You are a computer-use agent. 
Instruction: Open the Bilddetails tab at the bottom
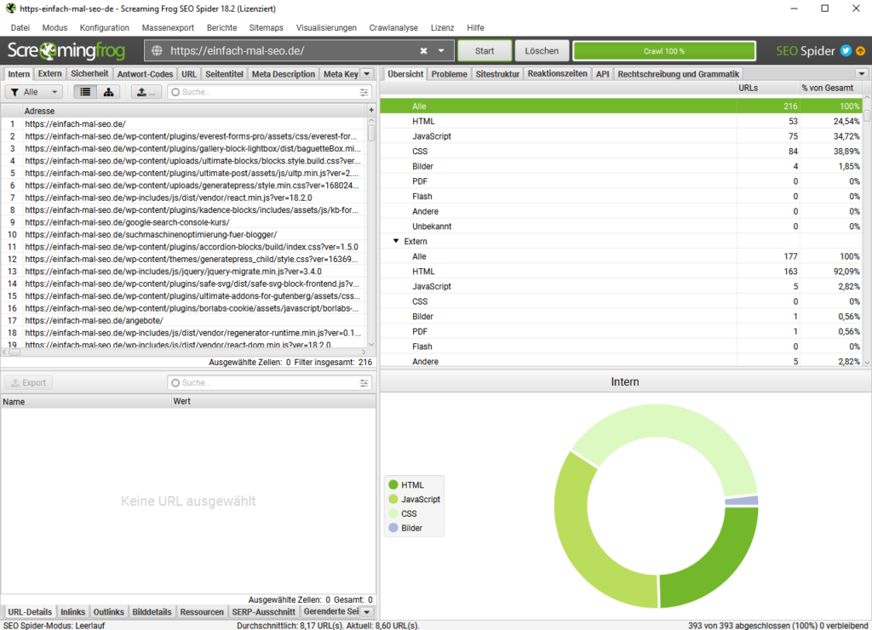(152, 611)
